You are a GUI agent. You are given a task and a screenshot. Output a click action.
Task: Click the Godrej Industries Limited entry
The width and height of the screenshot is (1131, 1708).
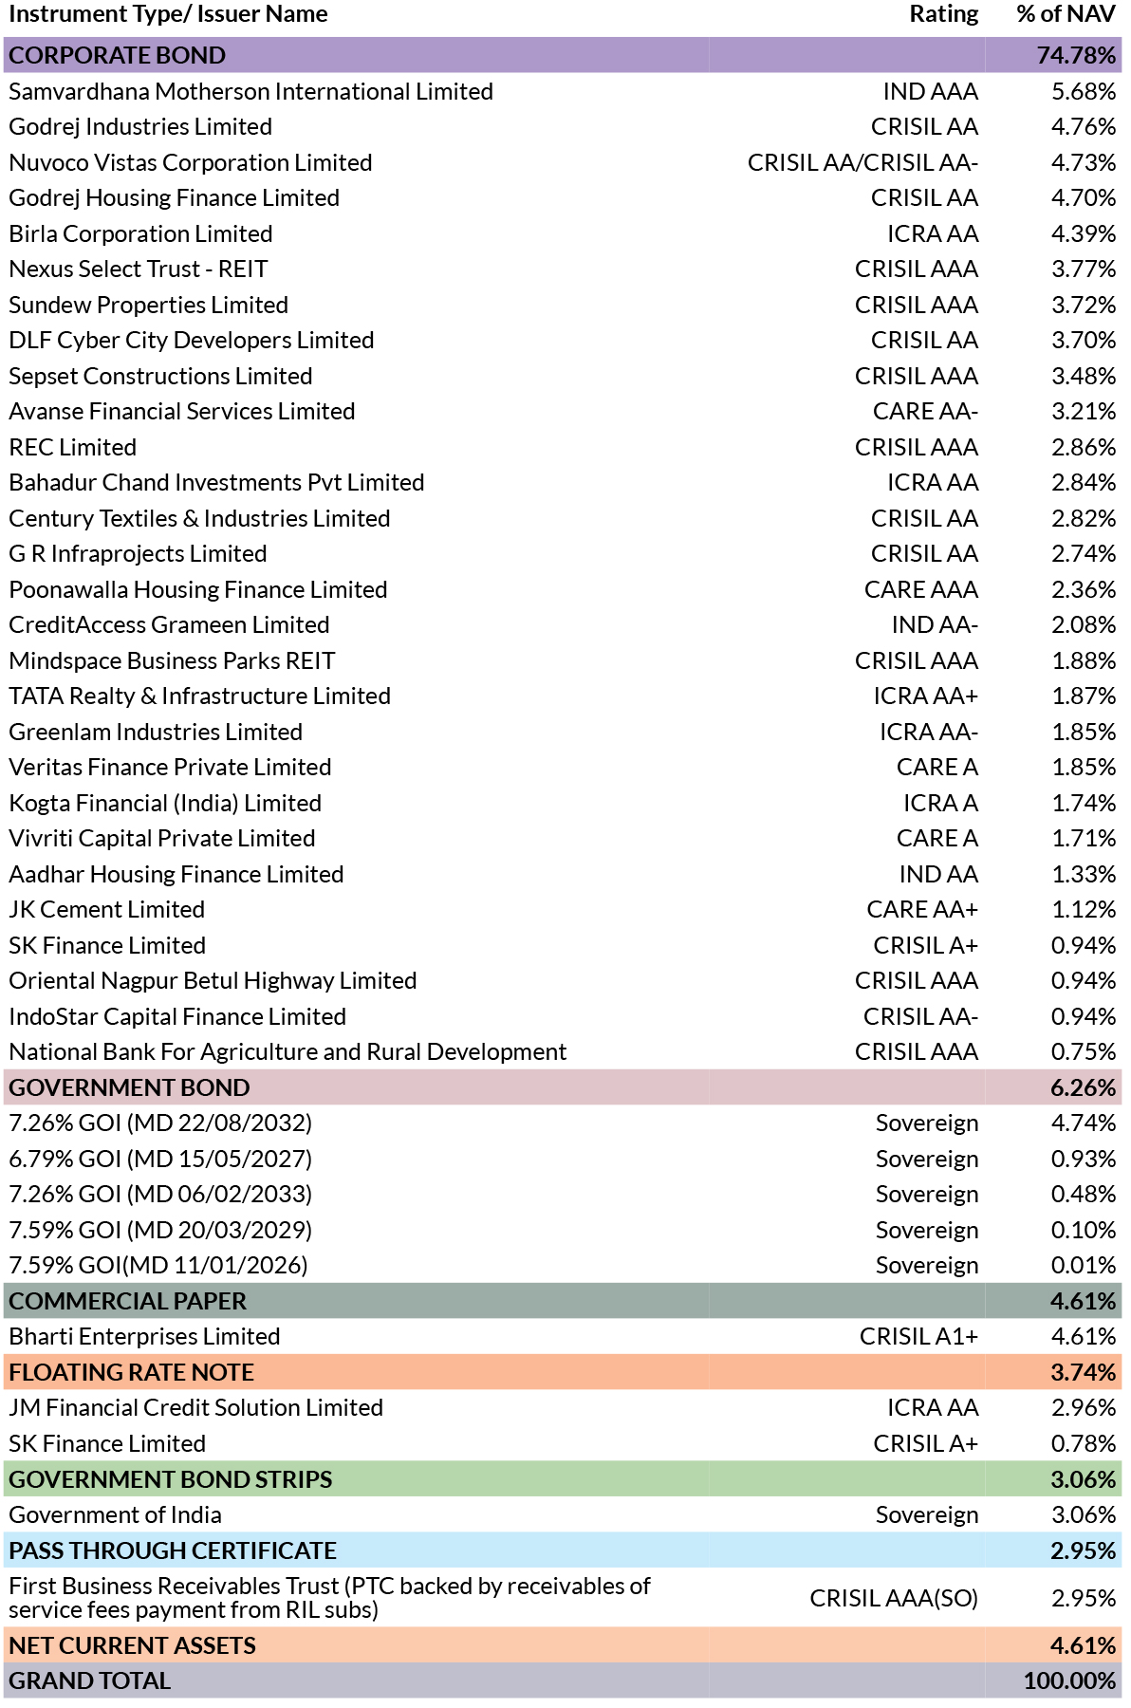140,126
